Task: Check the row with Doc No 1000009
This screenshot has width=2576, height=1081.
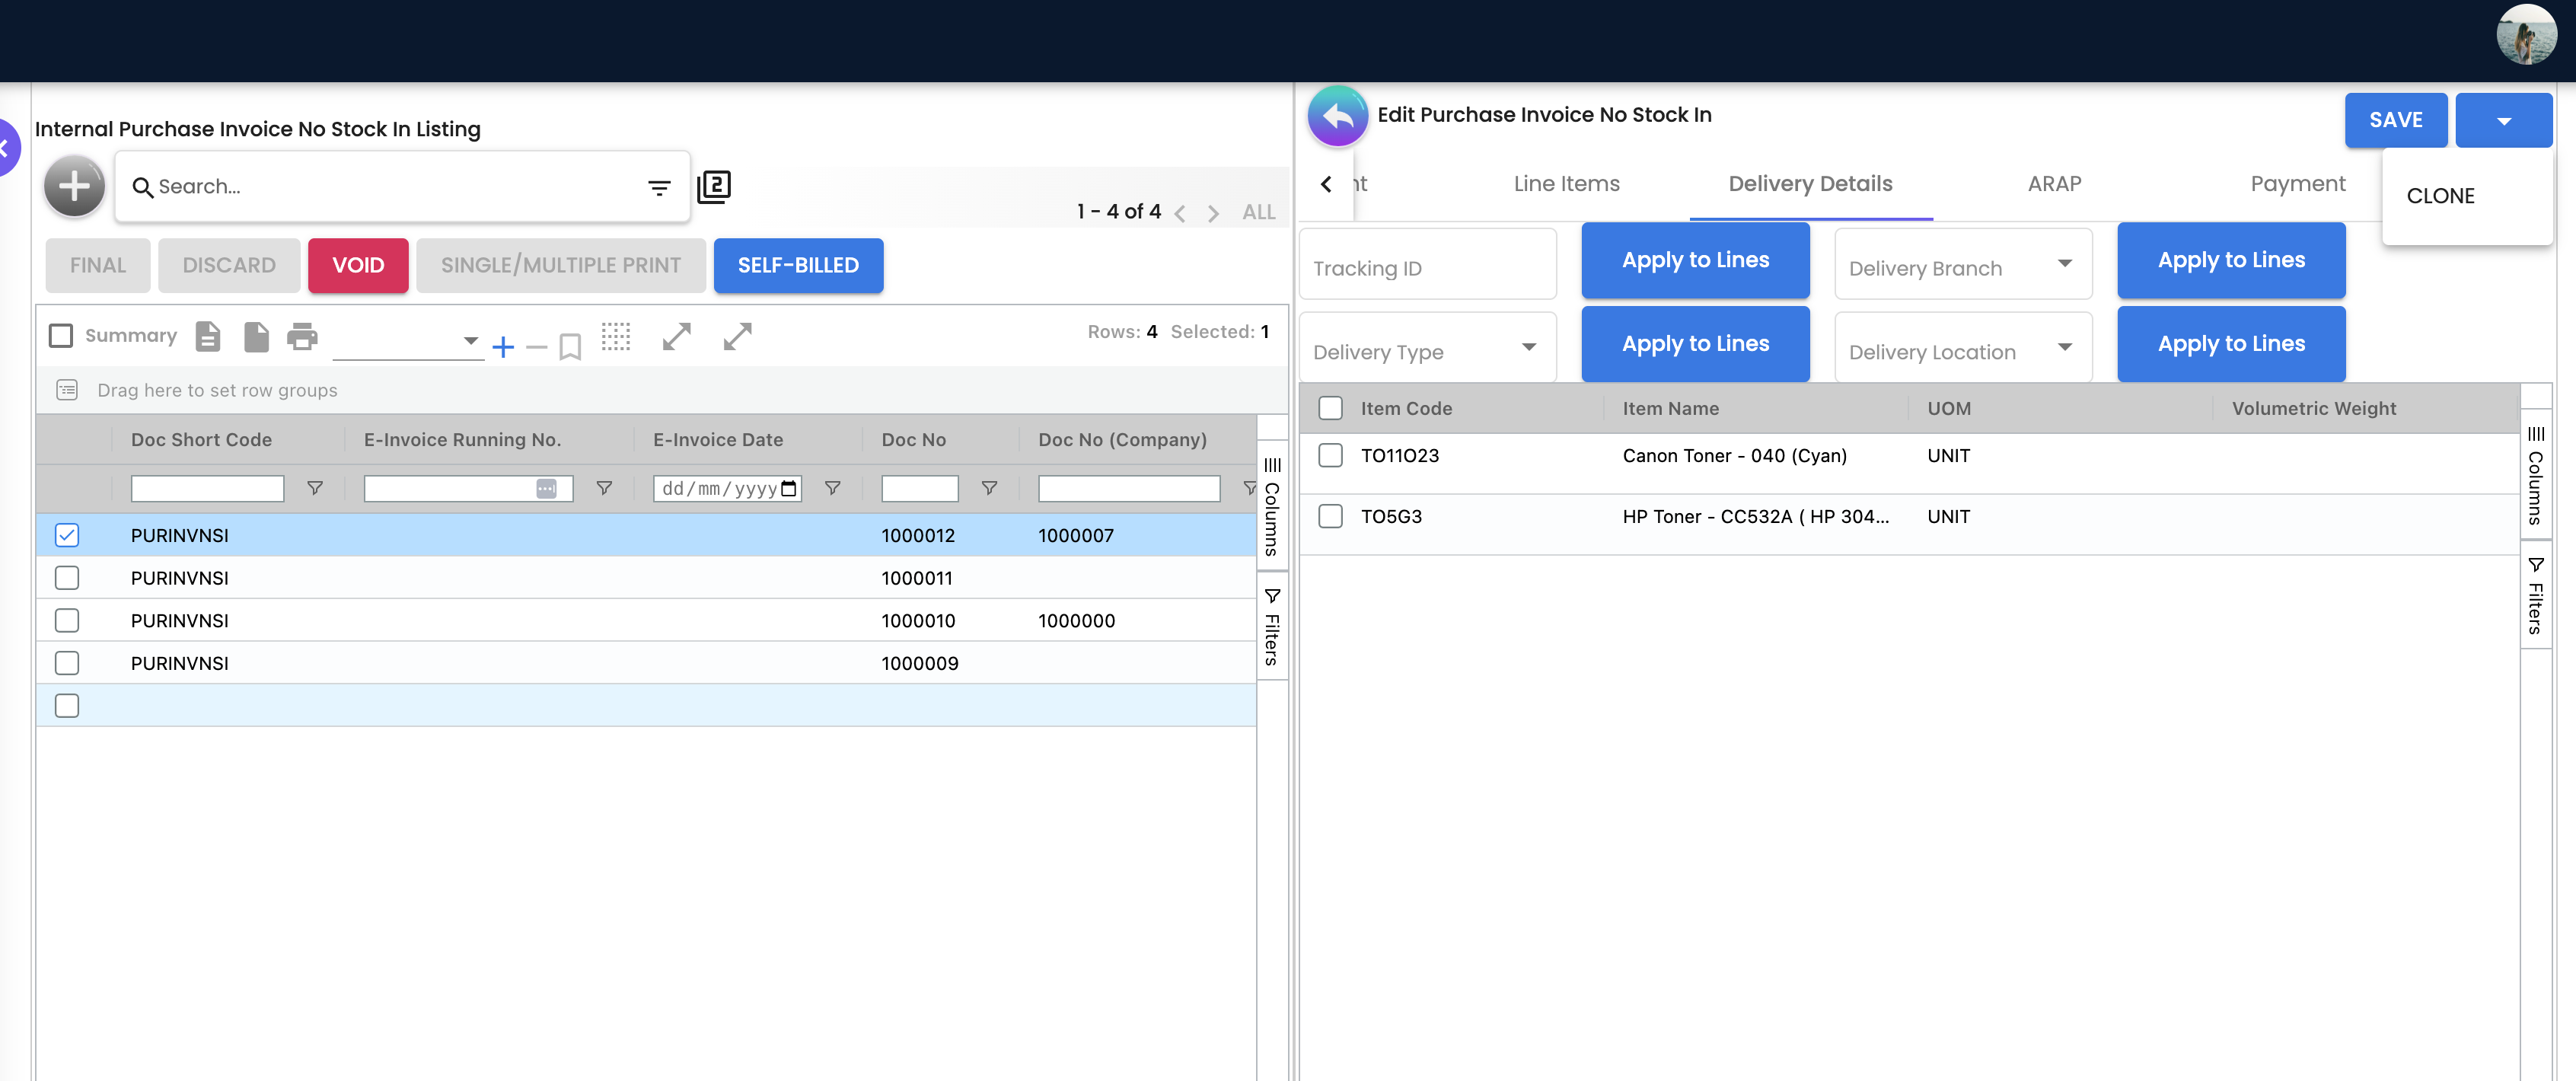Action: 67,663
